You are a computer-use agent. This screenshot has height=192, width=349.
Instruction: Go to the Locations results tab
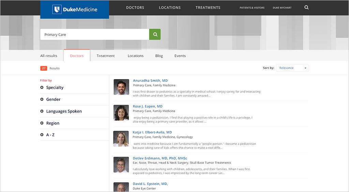136,56
